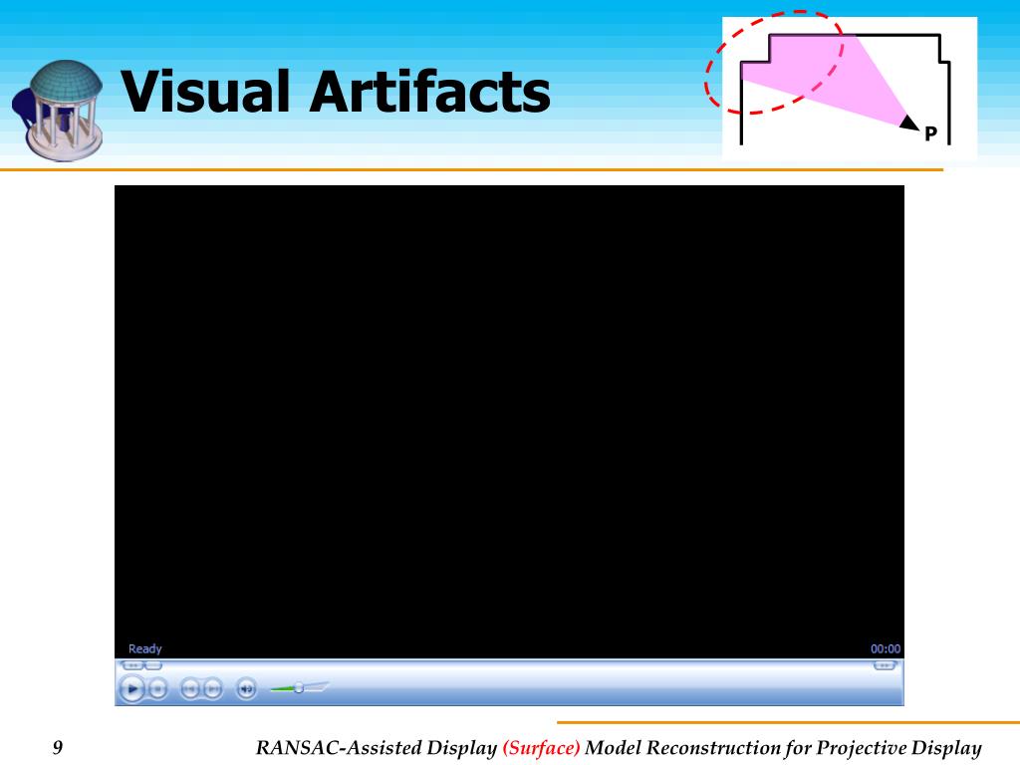Click the projector diagram thumbnail
The height and width of the screenshot is (765, 1020).
coord(849,88)
